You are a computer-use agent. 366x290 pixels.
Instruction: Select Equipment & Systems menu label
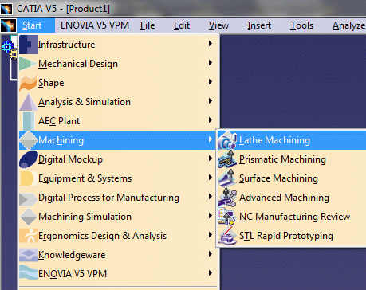(x=85, y=178)
